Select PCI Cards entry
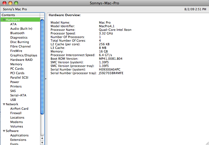Screen dimensions: 209x145 click(17, 73)
